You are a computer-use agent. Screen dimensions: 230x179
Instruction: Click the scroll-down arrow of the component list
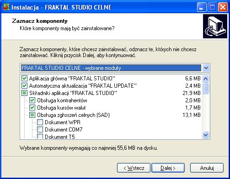point(206,135)
